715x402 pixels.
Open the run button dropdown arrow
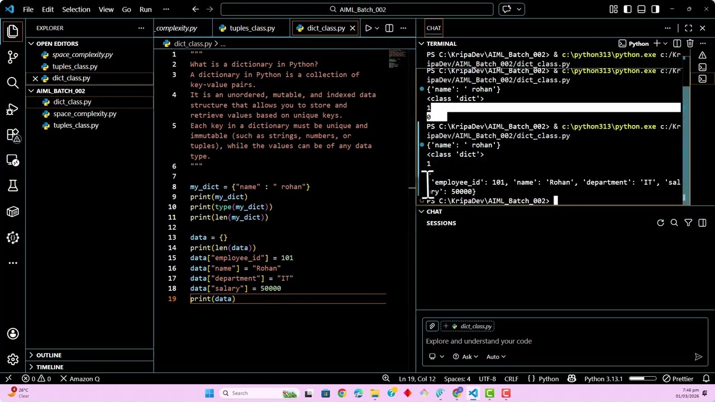(x=377, y=28)
